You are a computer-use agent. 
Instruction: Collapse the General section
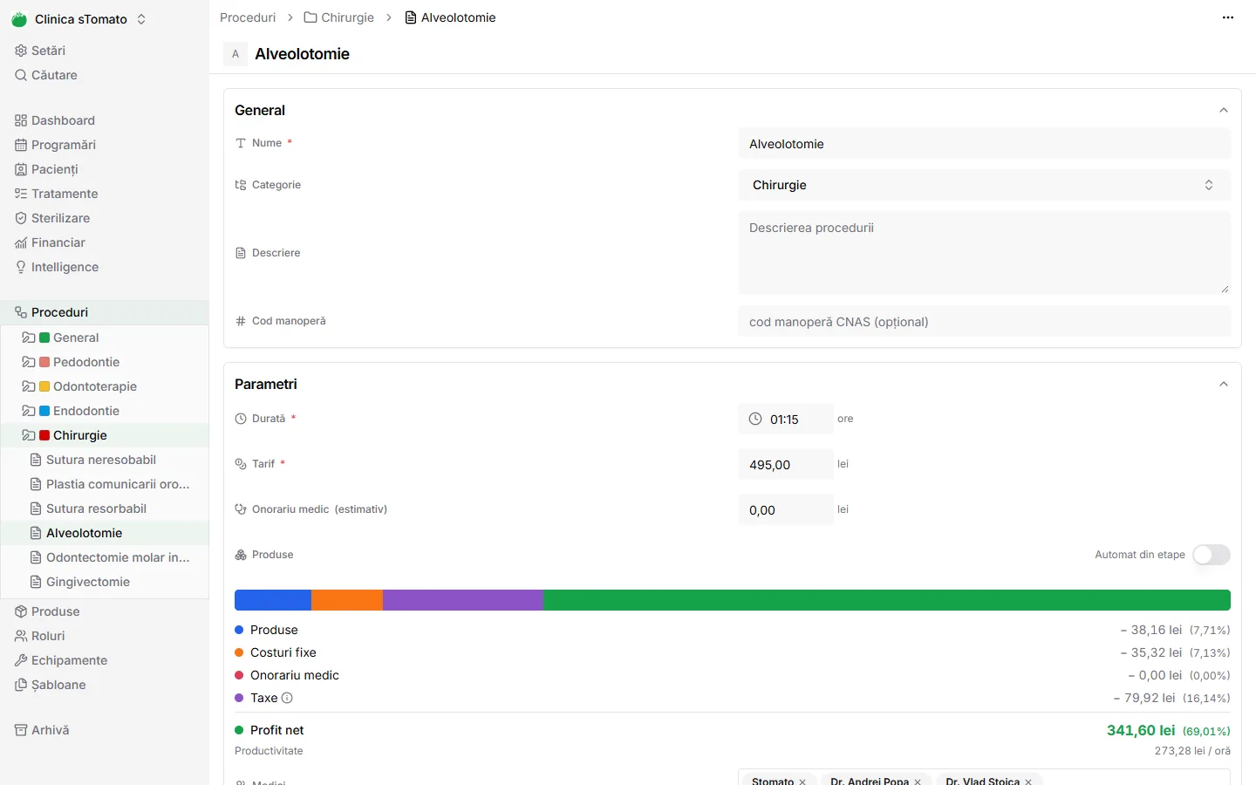tap(1224, 110)
